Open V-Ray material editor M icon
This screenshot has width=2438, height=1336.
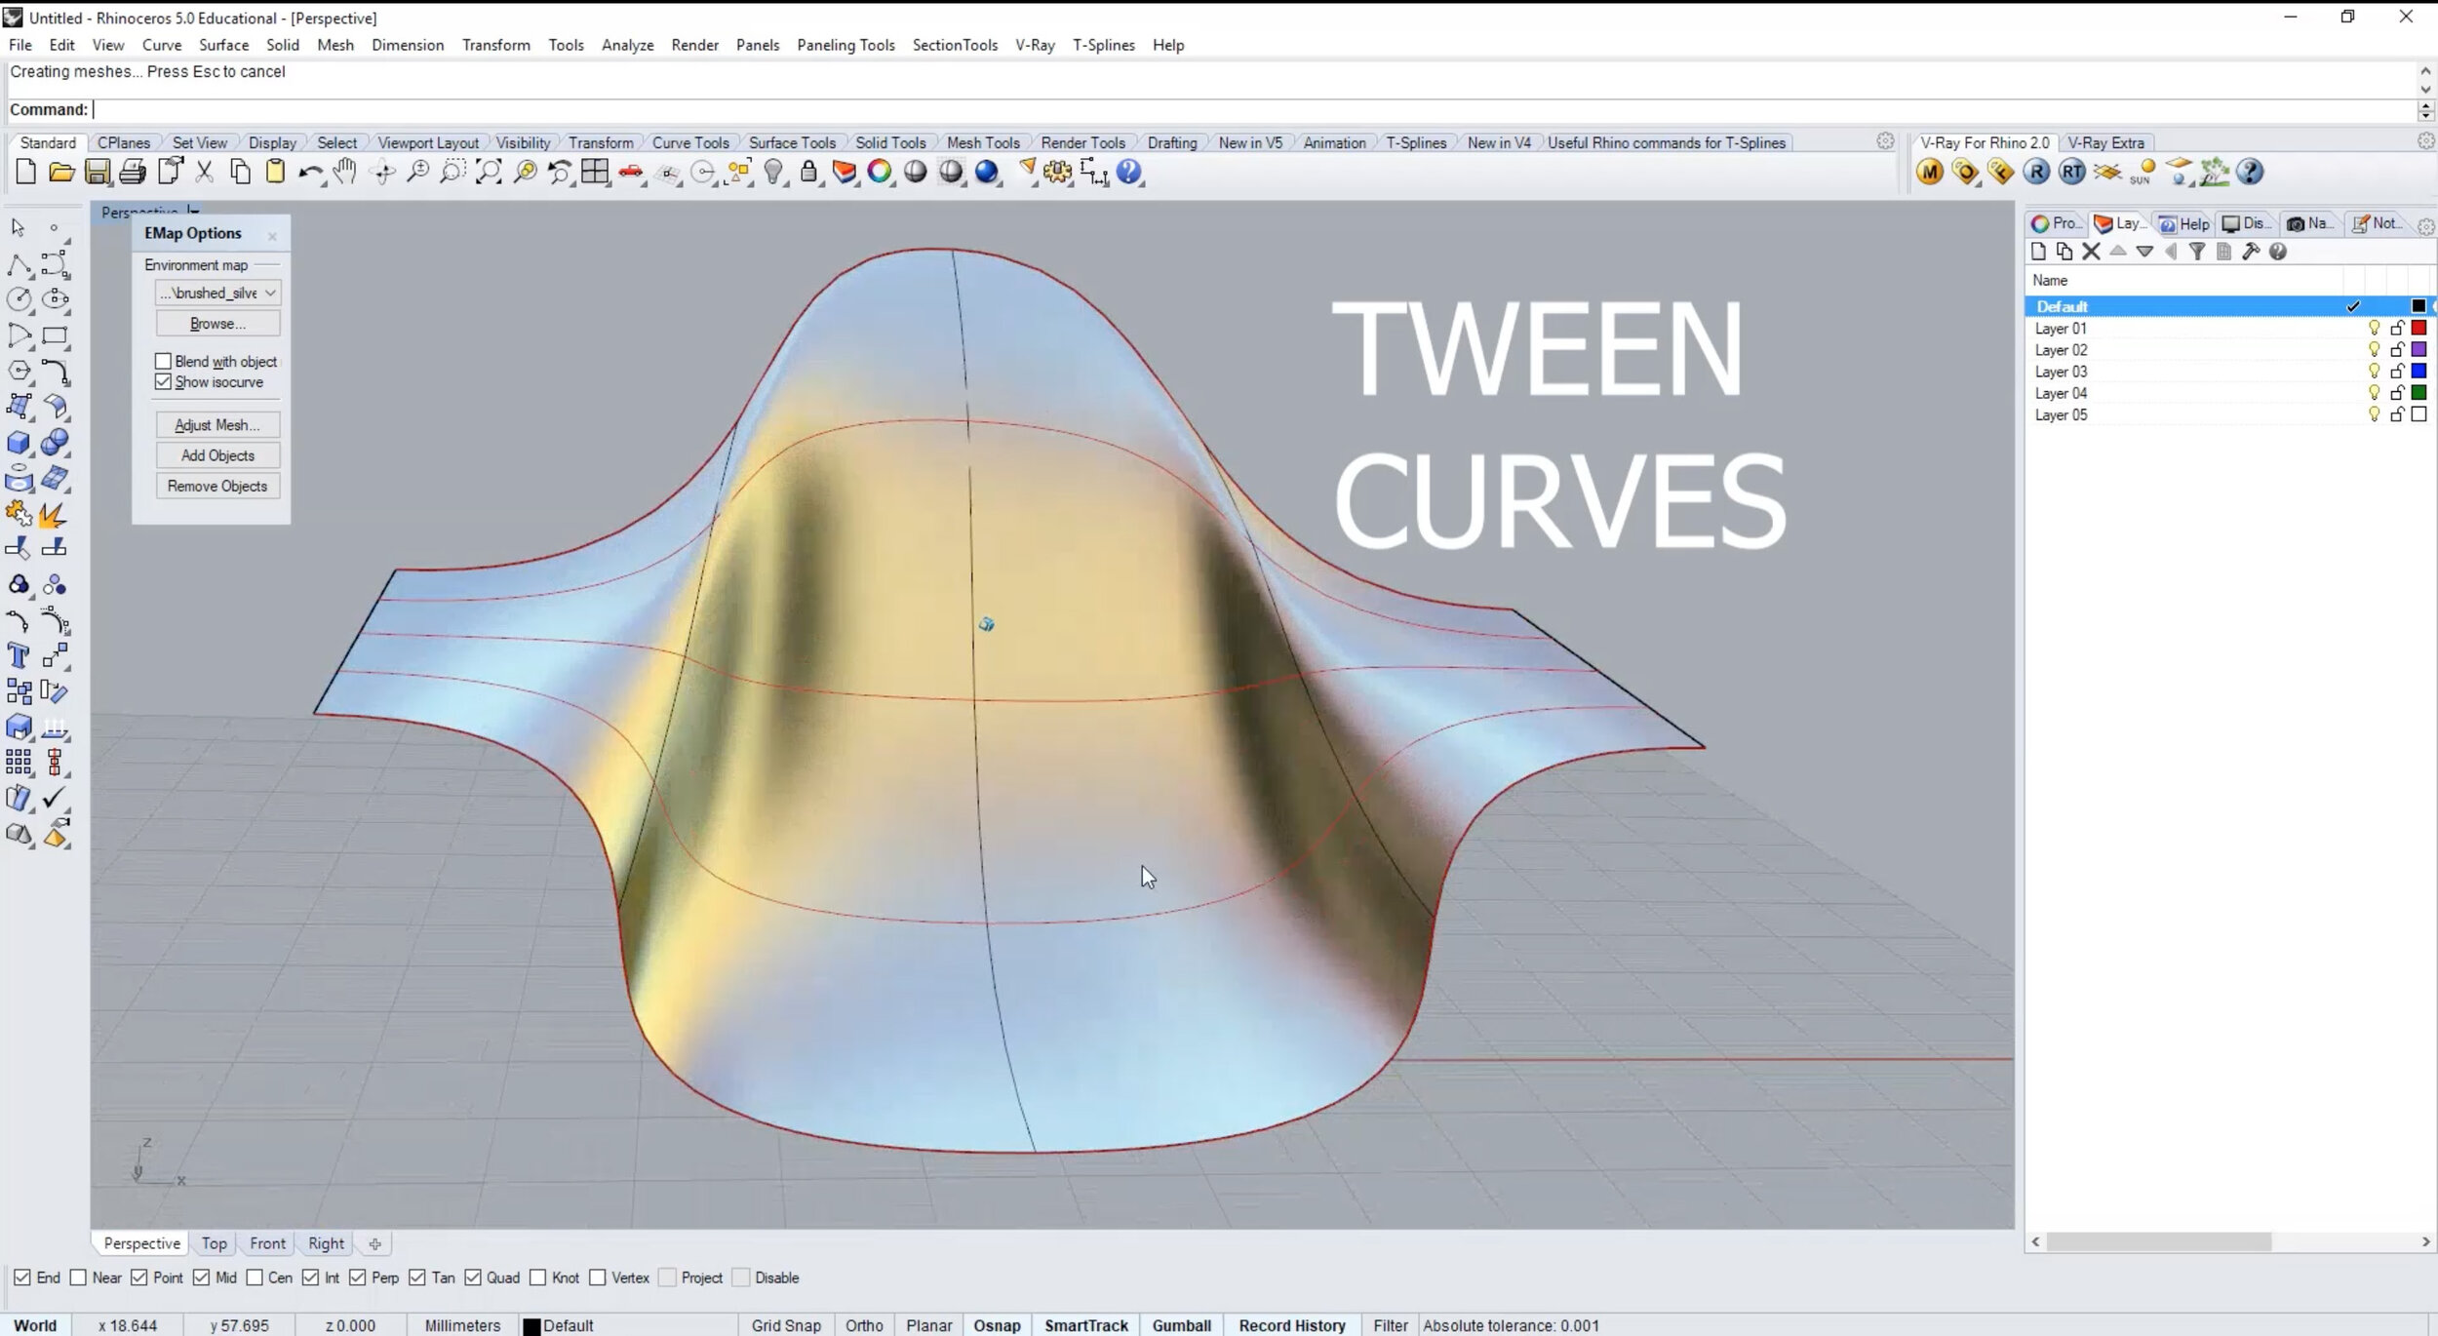[x=1929, y=173]
